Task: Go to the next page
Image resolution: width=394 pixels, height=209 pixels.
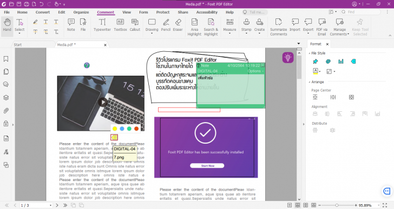Action: coord(57,205)
